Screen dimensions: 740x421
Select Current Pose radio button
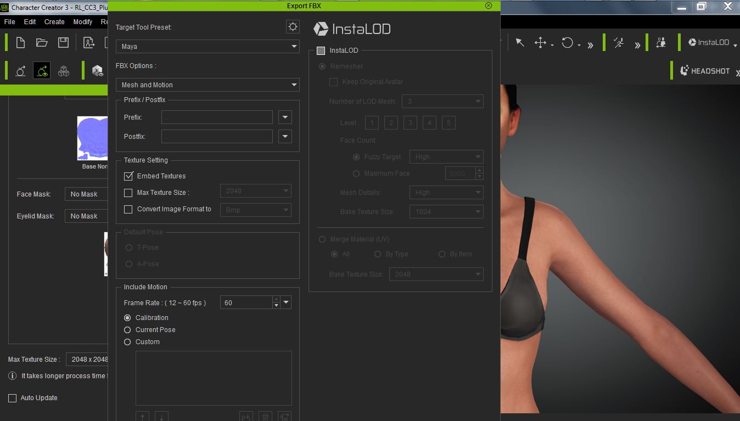pyautogui.click(x=127, y=330)
